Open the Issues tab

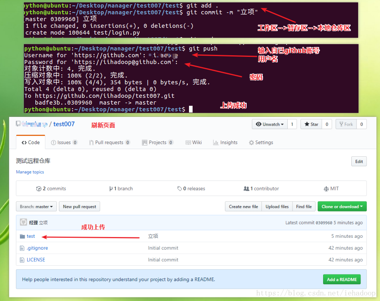point(64,142)
